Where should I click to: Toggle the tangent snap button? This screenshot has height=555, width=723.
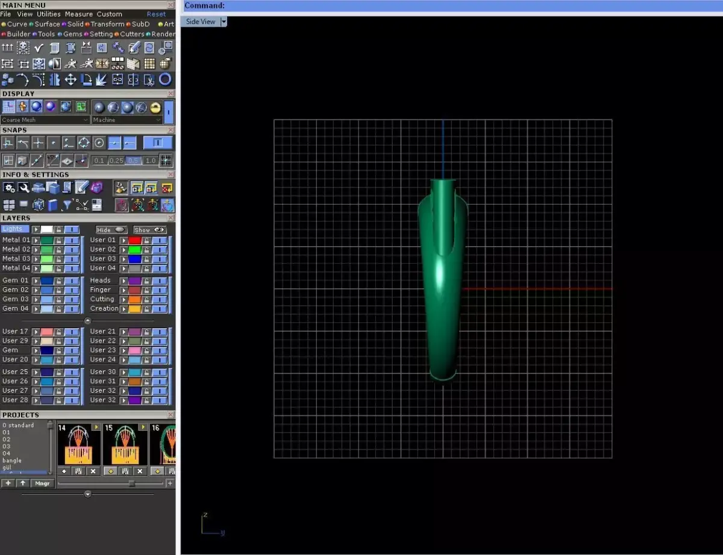coord(23,143)
